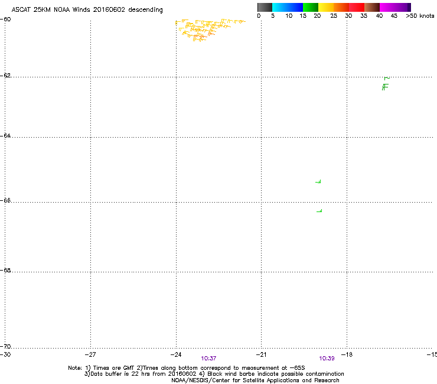437x384 pixels.
Task: Click the red 30-35 knots color segment
Action: click(357, 7)
